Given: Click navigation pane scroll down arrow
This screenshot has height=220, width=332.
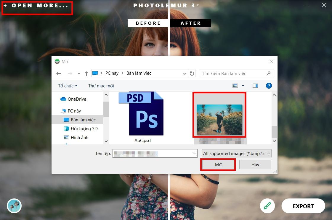Looking at the screenshot, I should [106, 141].
